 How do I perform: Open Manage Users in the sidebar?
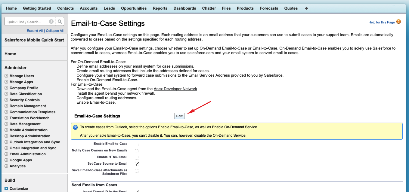(22, 76)
